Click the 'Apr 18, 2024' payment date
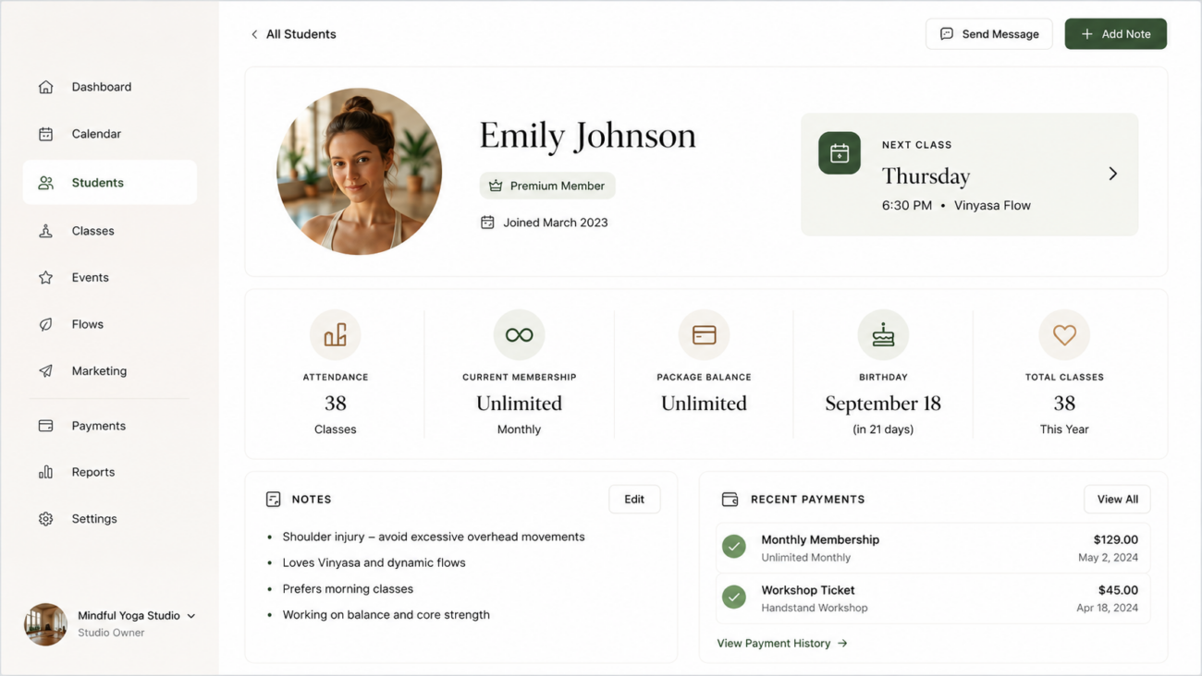This screenshot has height=676, width=1202. click(x=1107, y=609)
